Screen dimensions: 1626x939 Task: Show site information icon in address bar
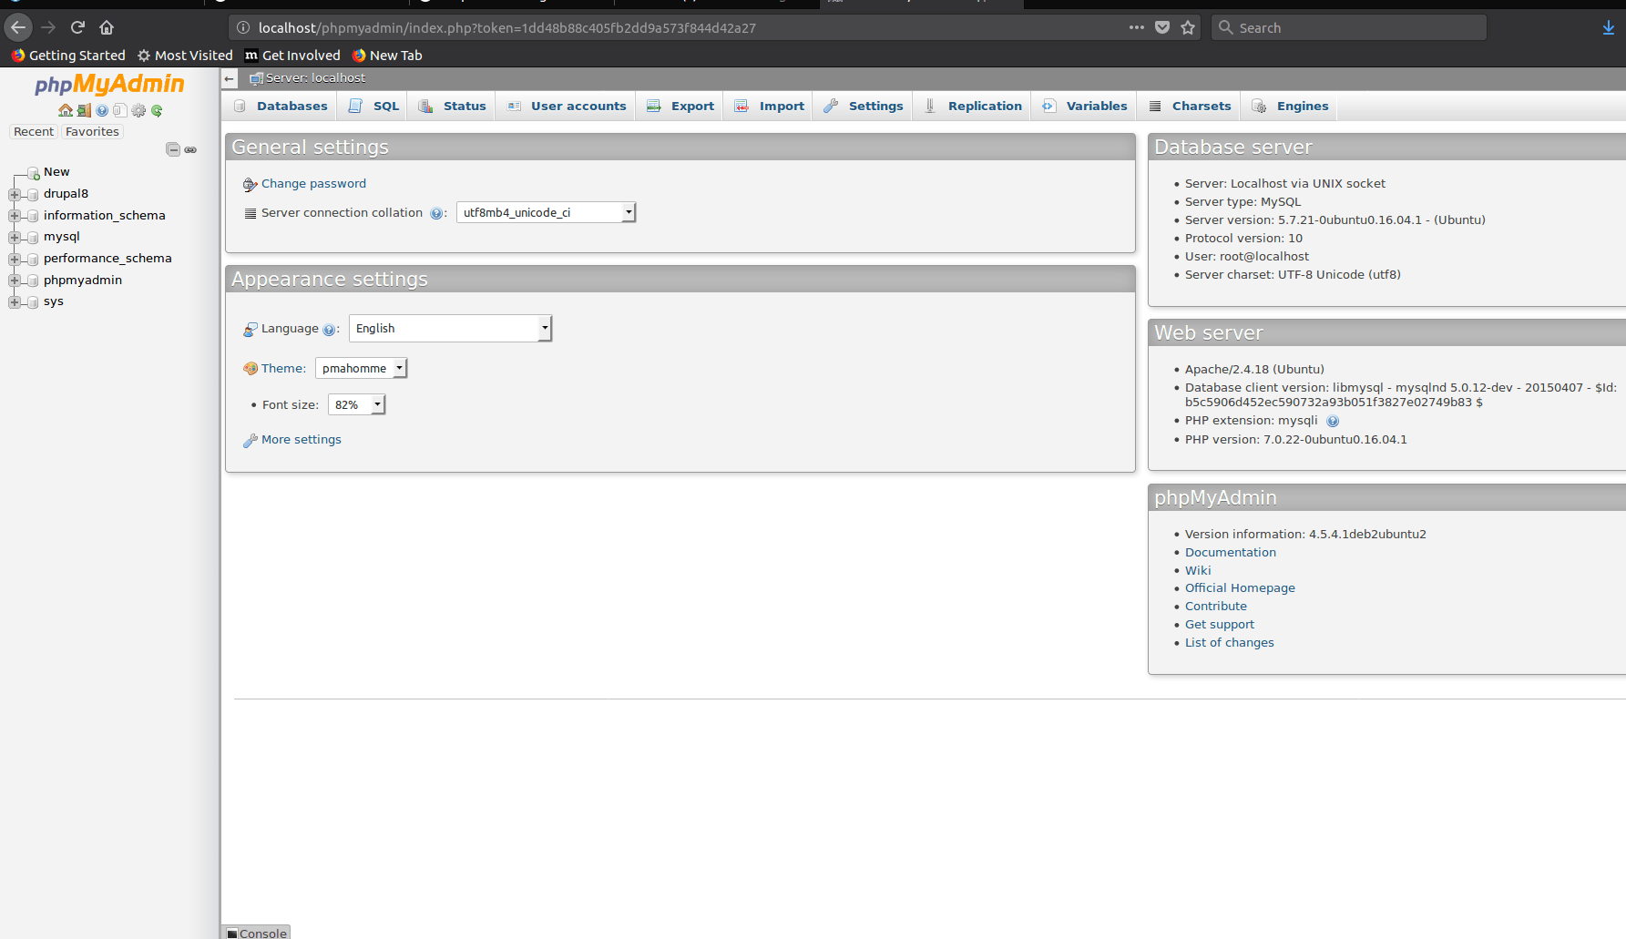click(x=243, y=27)
